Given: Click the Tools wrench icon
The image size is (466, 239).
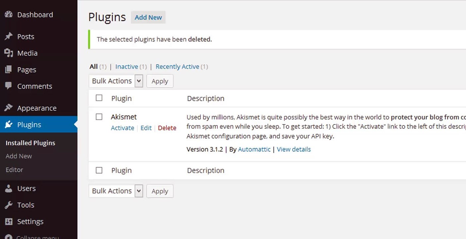Looking at the screenshot, I should (x=9, y=205).
